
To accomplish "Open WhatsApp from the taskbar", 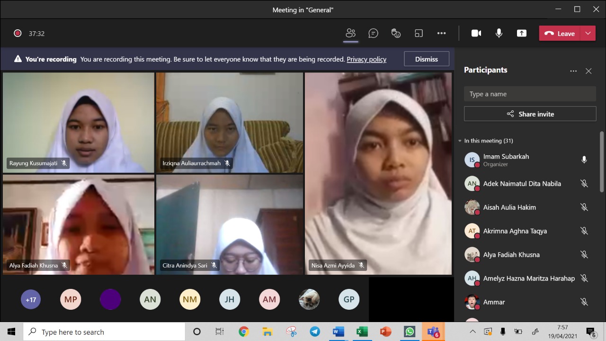I will click(410, 332).
